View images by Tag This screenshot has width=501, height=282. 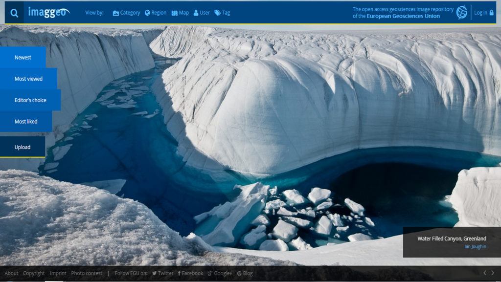coord(222,13)
